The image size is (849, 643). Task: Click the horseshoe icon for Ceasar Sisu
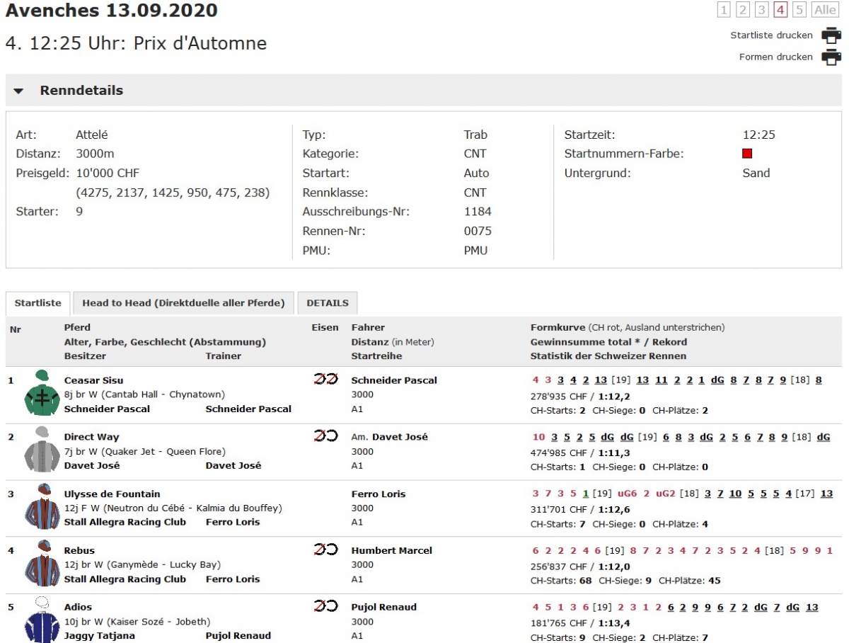325,380
